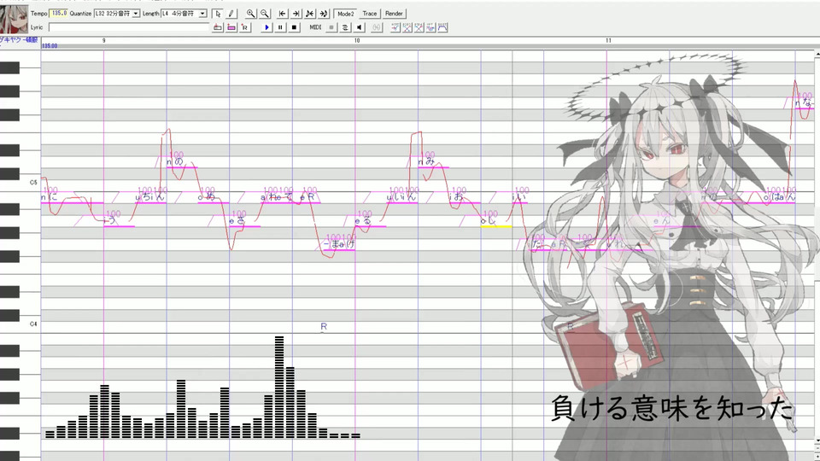
Task: Select the note labeled 'n の'
Action: coord(181,163)
